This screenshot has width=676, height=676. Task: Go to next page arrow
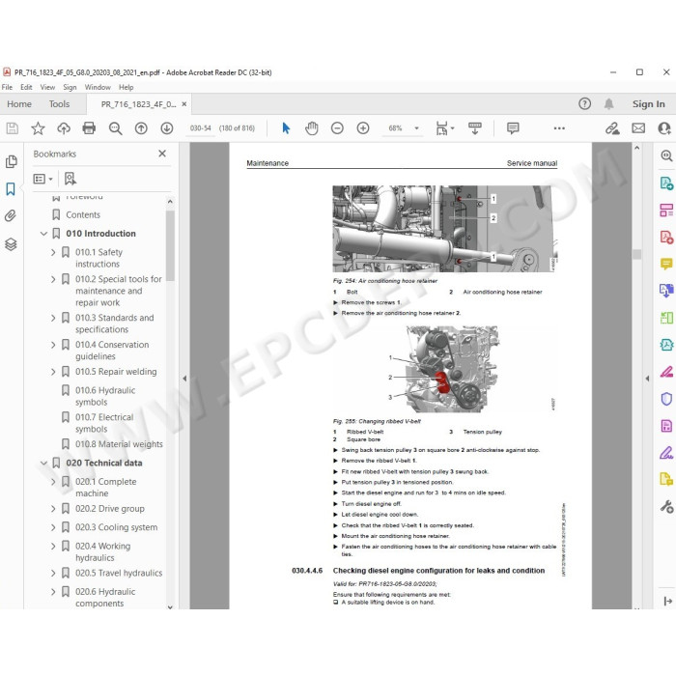point(167,128)
